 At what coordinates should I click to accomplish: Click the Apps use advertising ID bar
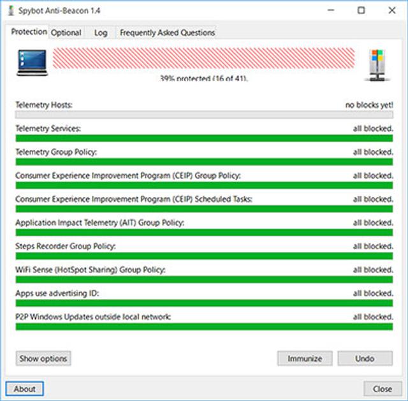coord(204,303)
